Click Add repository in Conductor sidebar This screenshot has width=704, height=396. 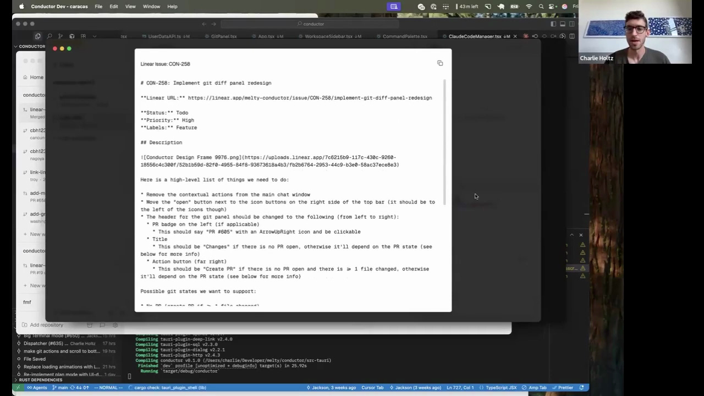click(43, 324)
